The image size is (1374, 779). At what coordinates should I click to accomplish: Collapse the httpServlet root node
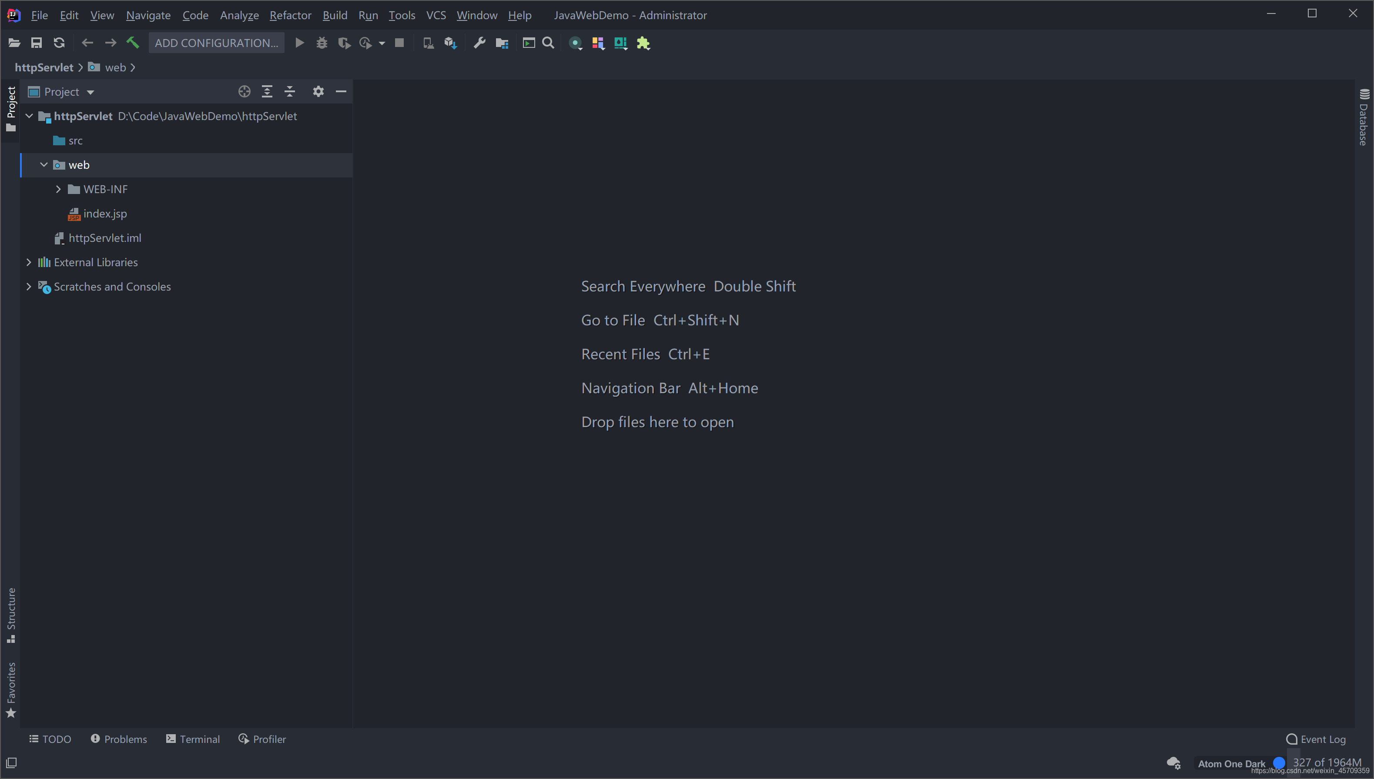(30, 116)
